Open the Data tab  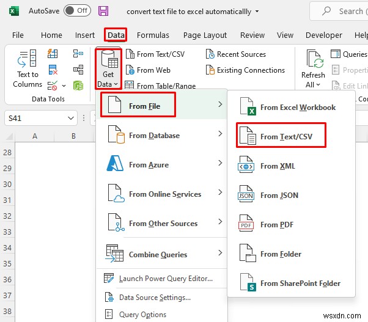pyautogui.click(x=116, y=35)
